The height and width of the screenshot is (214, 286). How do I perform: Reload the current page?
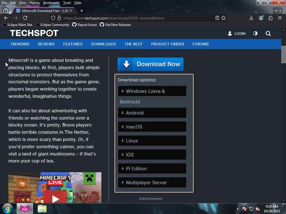[x=25, y=18]
